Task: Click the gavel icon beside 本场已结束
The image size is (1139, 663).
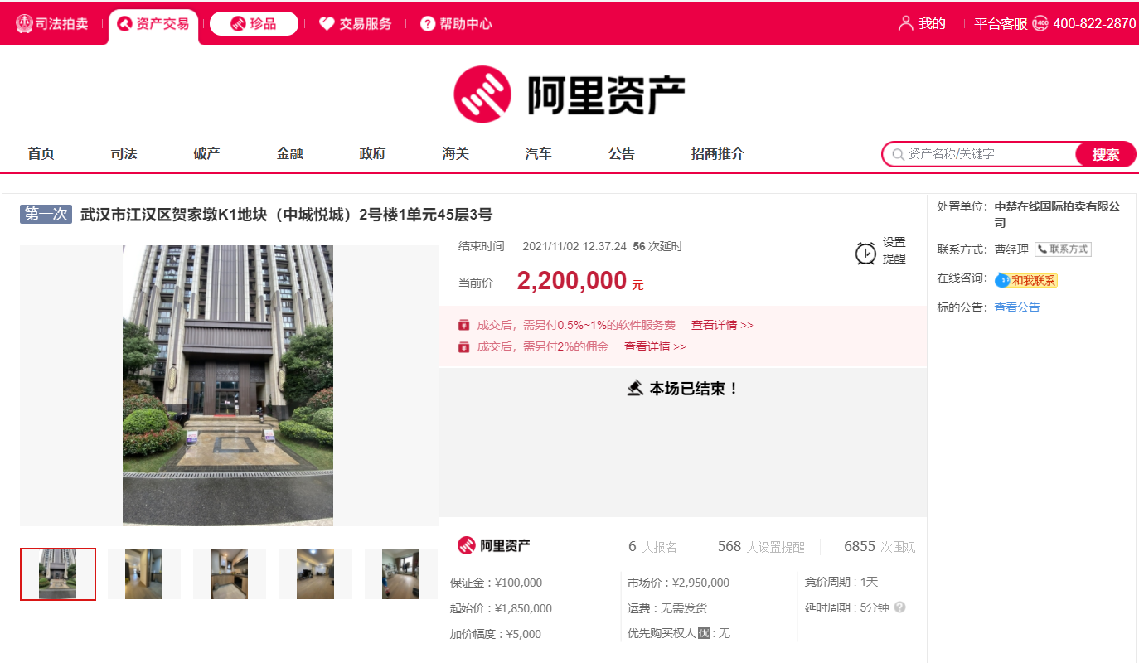Action: (x=635, y=388)
